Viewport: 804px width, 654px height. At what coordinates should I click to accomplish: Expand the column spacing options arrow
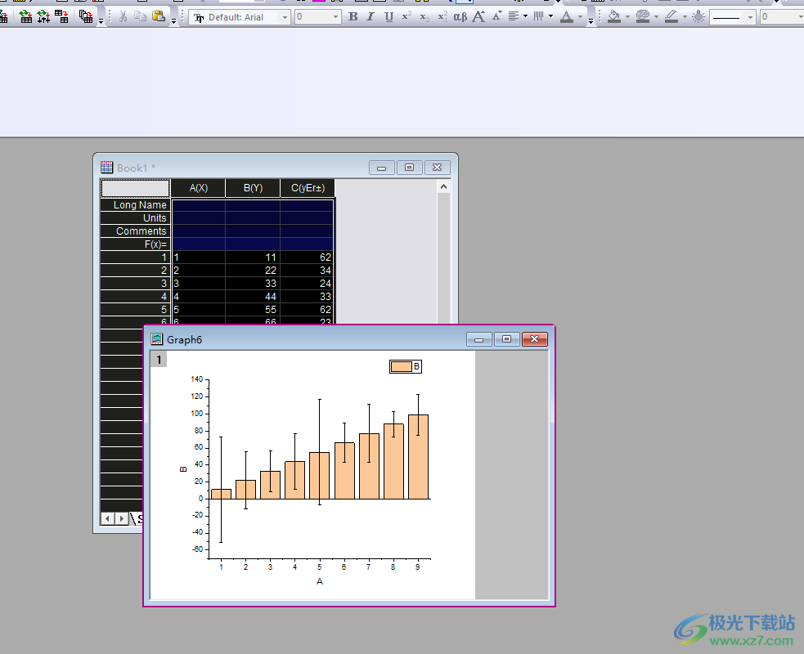tap(550, 16)
